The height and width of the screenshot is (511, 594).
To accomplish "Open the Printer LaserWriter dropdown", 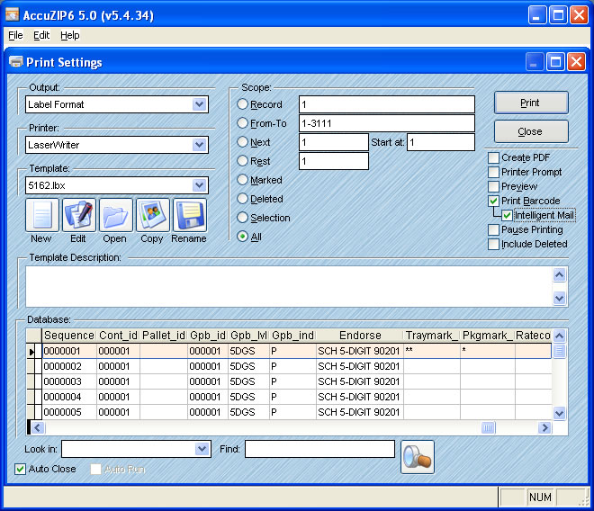I will pyautogui.click(x=199, y=145).
